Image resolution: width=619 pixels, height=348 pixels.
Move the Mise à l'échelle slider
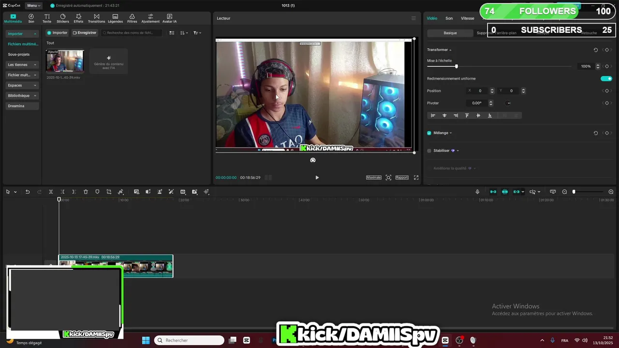(456, 66)
